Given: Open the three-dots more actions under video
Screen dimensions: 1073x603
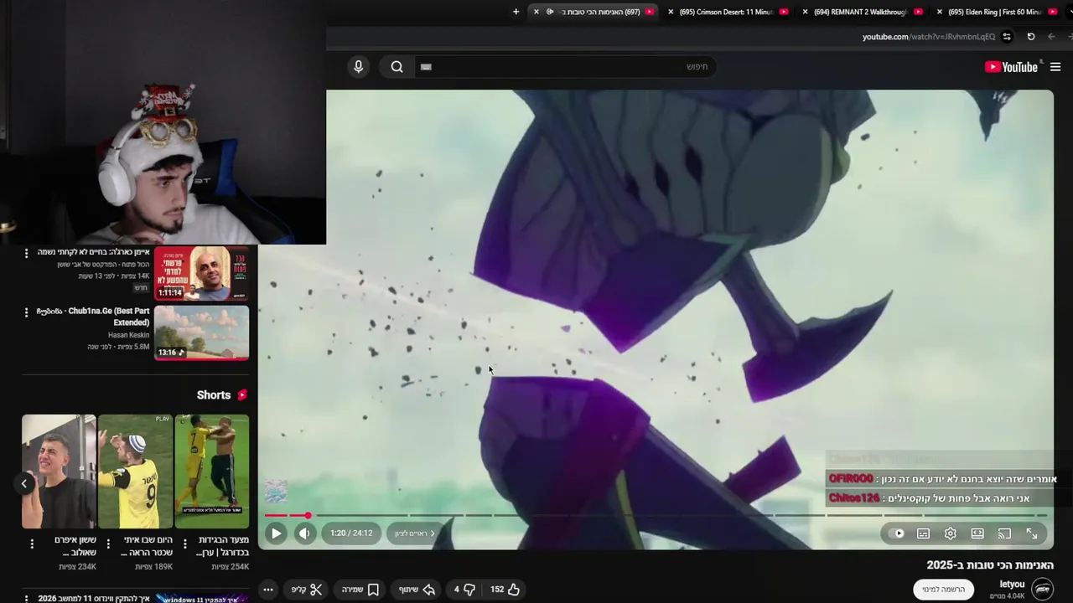Looking at the screenshot, I should (268, 590).
